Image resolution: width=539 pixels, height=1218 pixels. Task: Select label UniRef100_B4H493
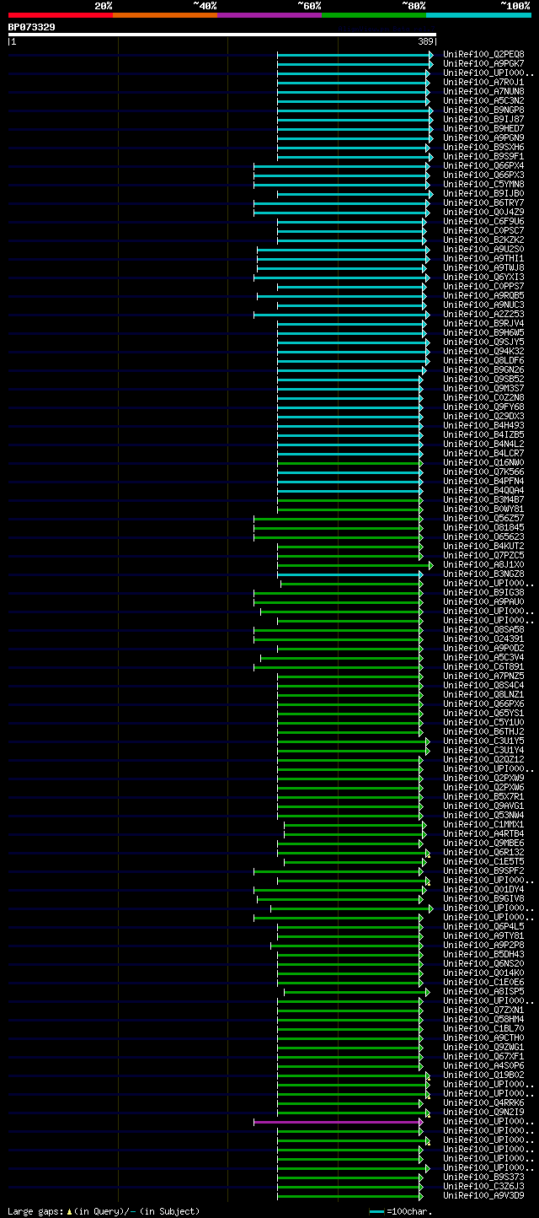click(x=483, y=425)
